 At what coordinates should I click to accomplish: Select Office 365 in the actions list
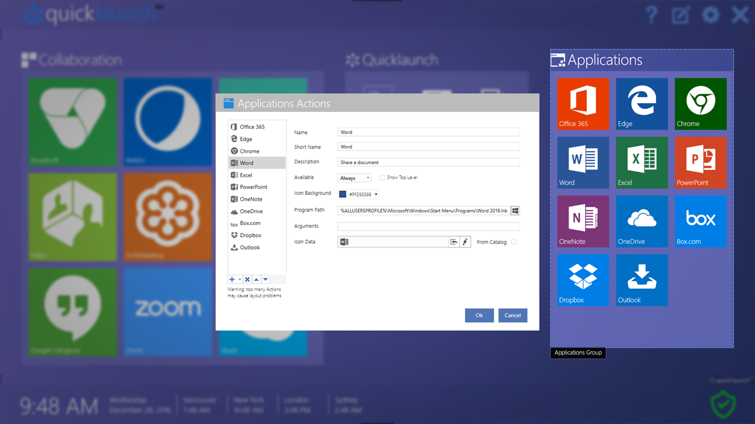[x=257, y=127]
